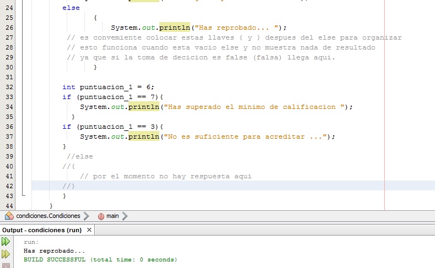The image size is (435, 268).
Task: Click highlighted println on line 34
Action: [144, 107]
